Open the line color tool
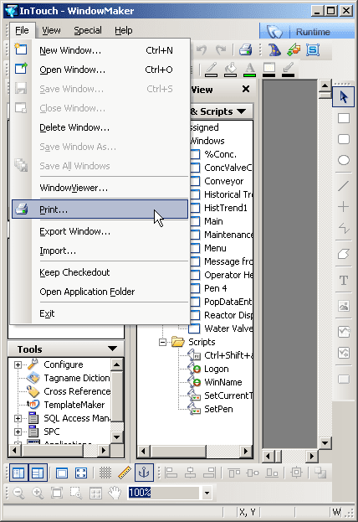The width and height of the screenshot is (358, 522). pyautogui.click(x=212, y=70)
